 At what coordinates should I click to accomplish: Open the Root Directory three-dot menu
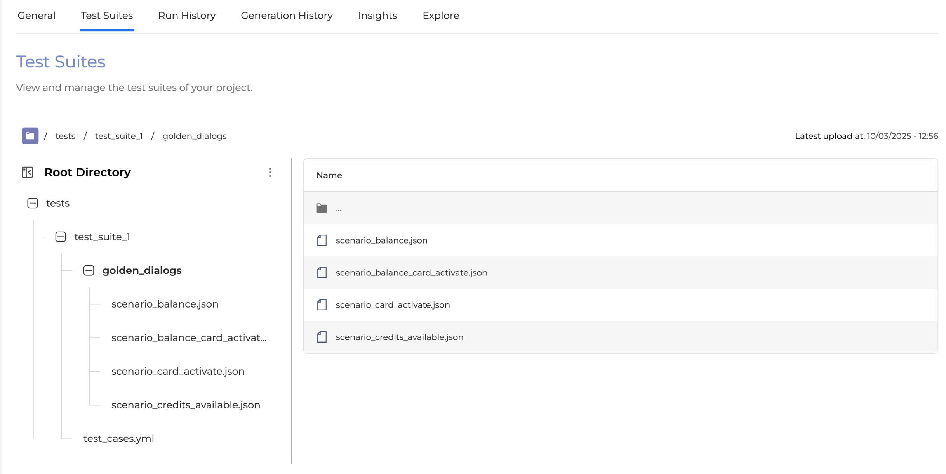(270, 172)
